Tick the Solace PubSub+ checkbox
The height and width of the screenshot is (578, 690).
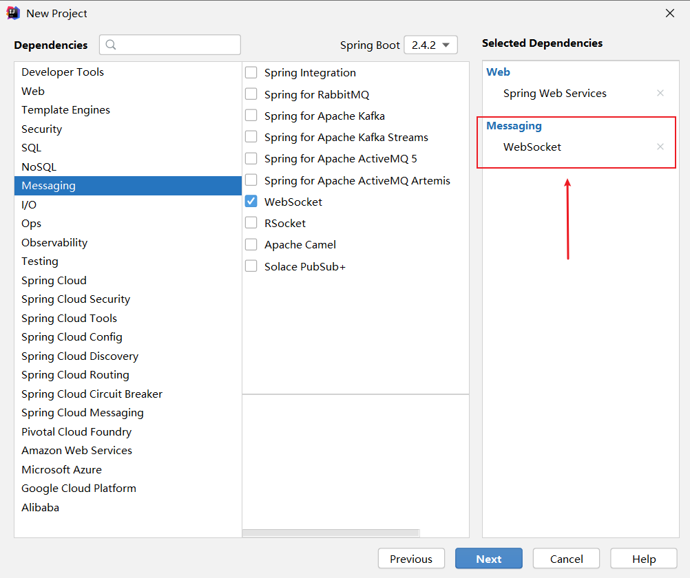pyautogui.click(x=251, y=266)
